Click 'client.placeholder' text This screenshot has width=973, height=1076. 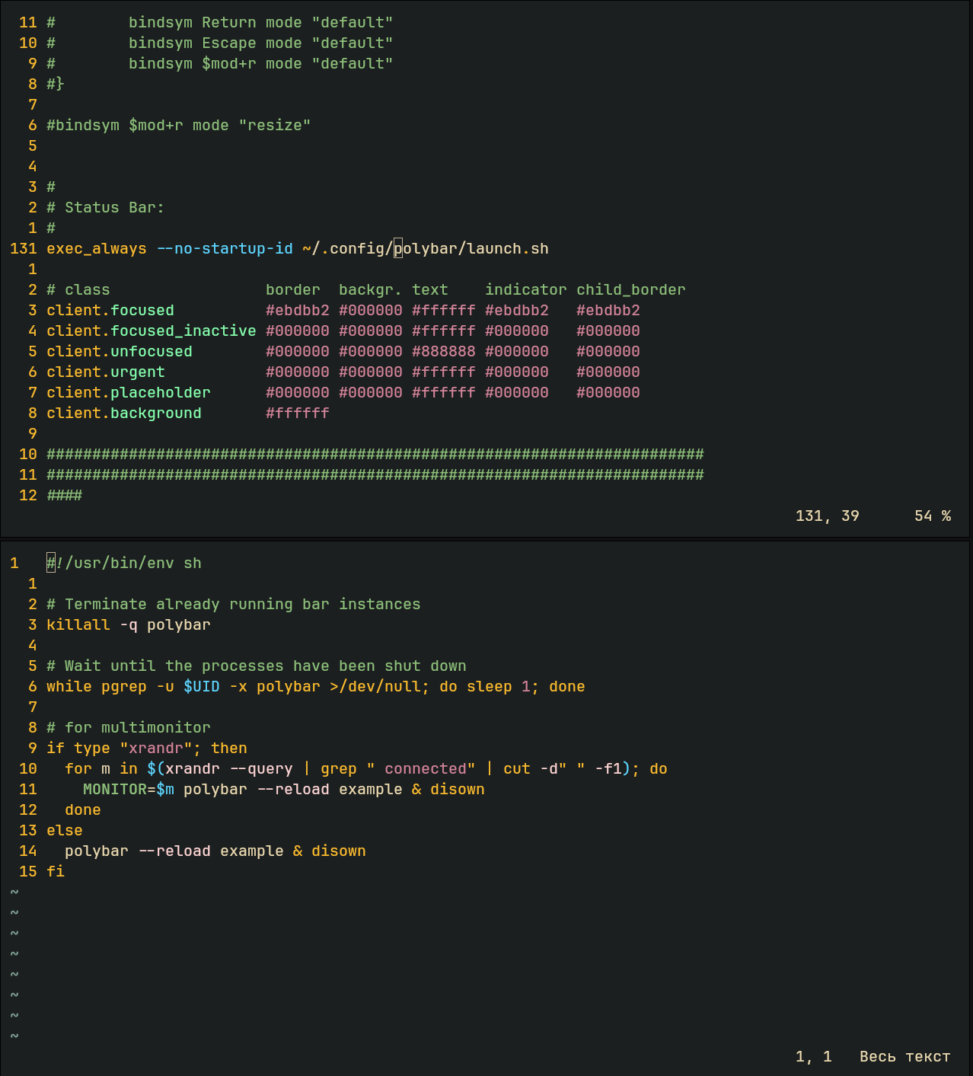coord(129,393)
